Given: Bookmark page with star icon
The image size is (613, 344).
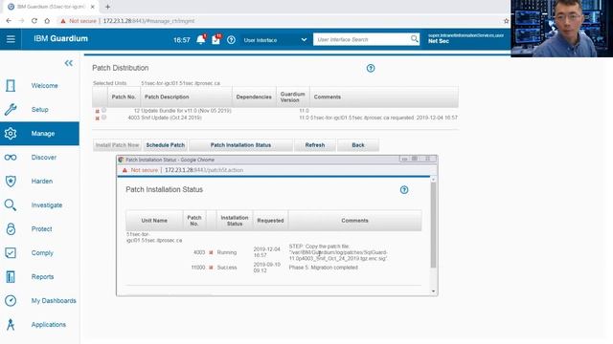Looking at the screenshot, I should tap(507, 21).
